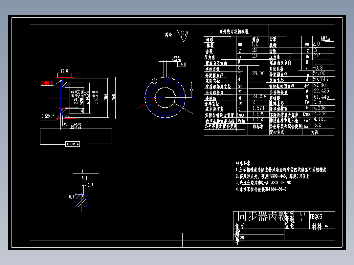Select the "Ø58" diameter dimension
The image size is (354, 265).
(114, 97)
